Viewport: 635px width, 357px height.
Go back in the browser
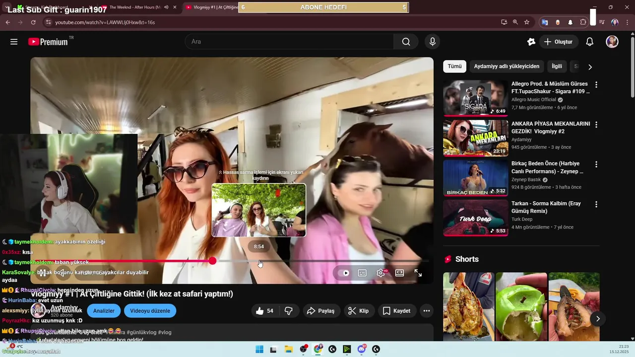[8, 22]
